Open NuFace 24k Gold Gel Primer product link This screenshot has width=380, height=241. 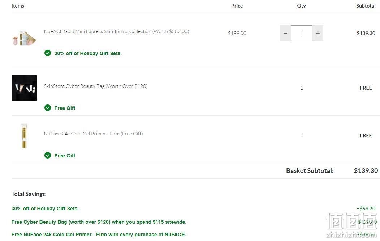coord(93,134)
